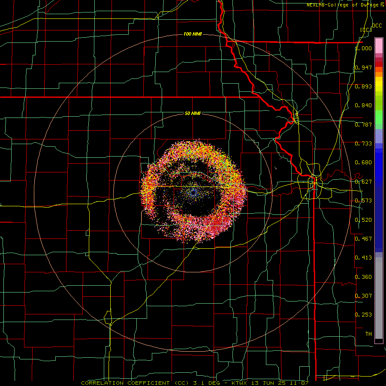Click the NEXLAB-College of DuPage credit text
The width and height of the screenshot is (386, 386).
(343, 5)
